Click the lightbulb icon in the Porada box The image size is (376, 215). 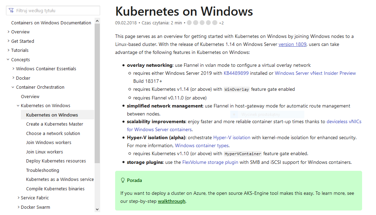pos(122,180)
